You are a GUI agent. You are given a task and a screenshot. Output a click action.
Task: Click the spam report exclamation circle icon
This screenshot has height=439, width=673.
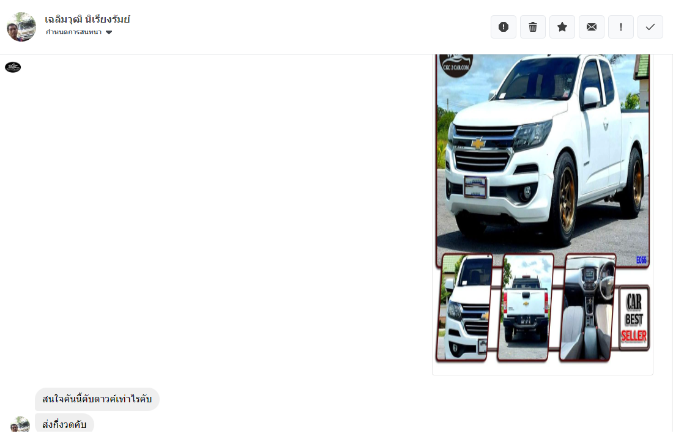(504, 27)
